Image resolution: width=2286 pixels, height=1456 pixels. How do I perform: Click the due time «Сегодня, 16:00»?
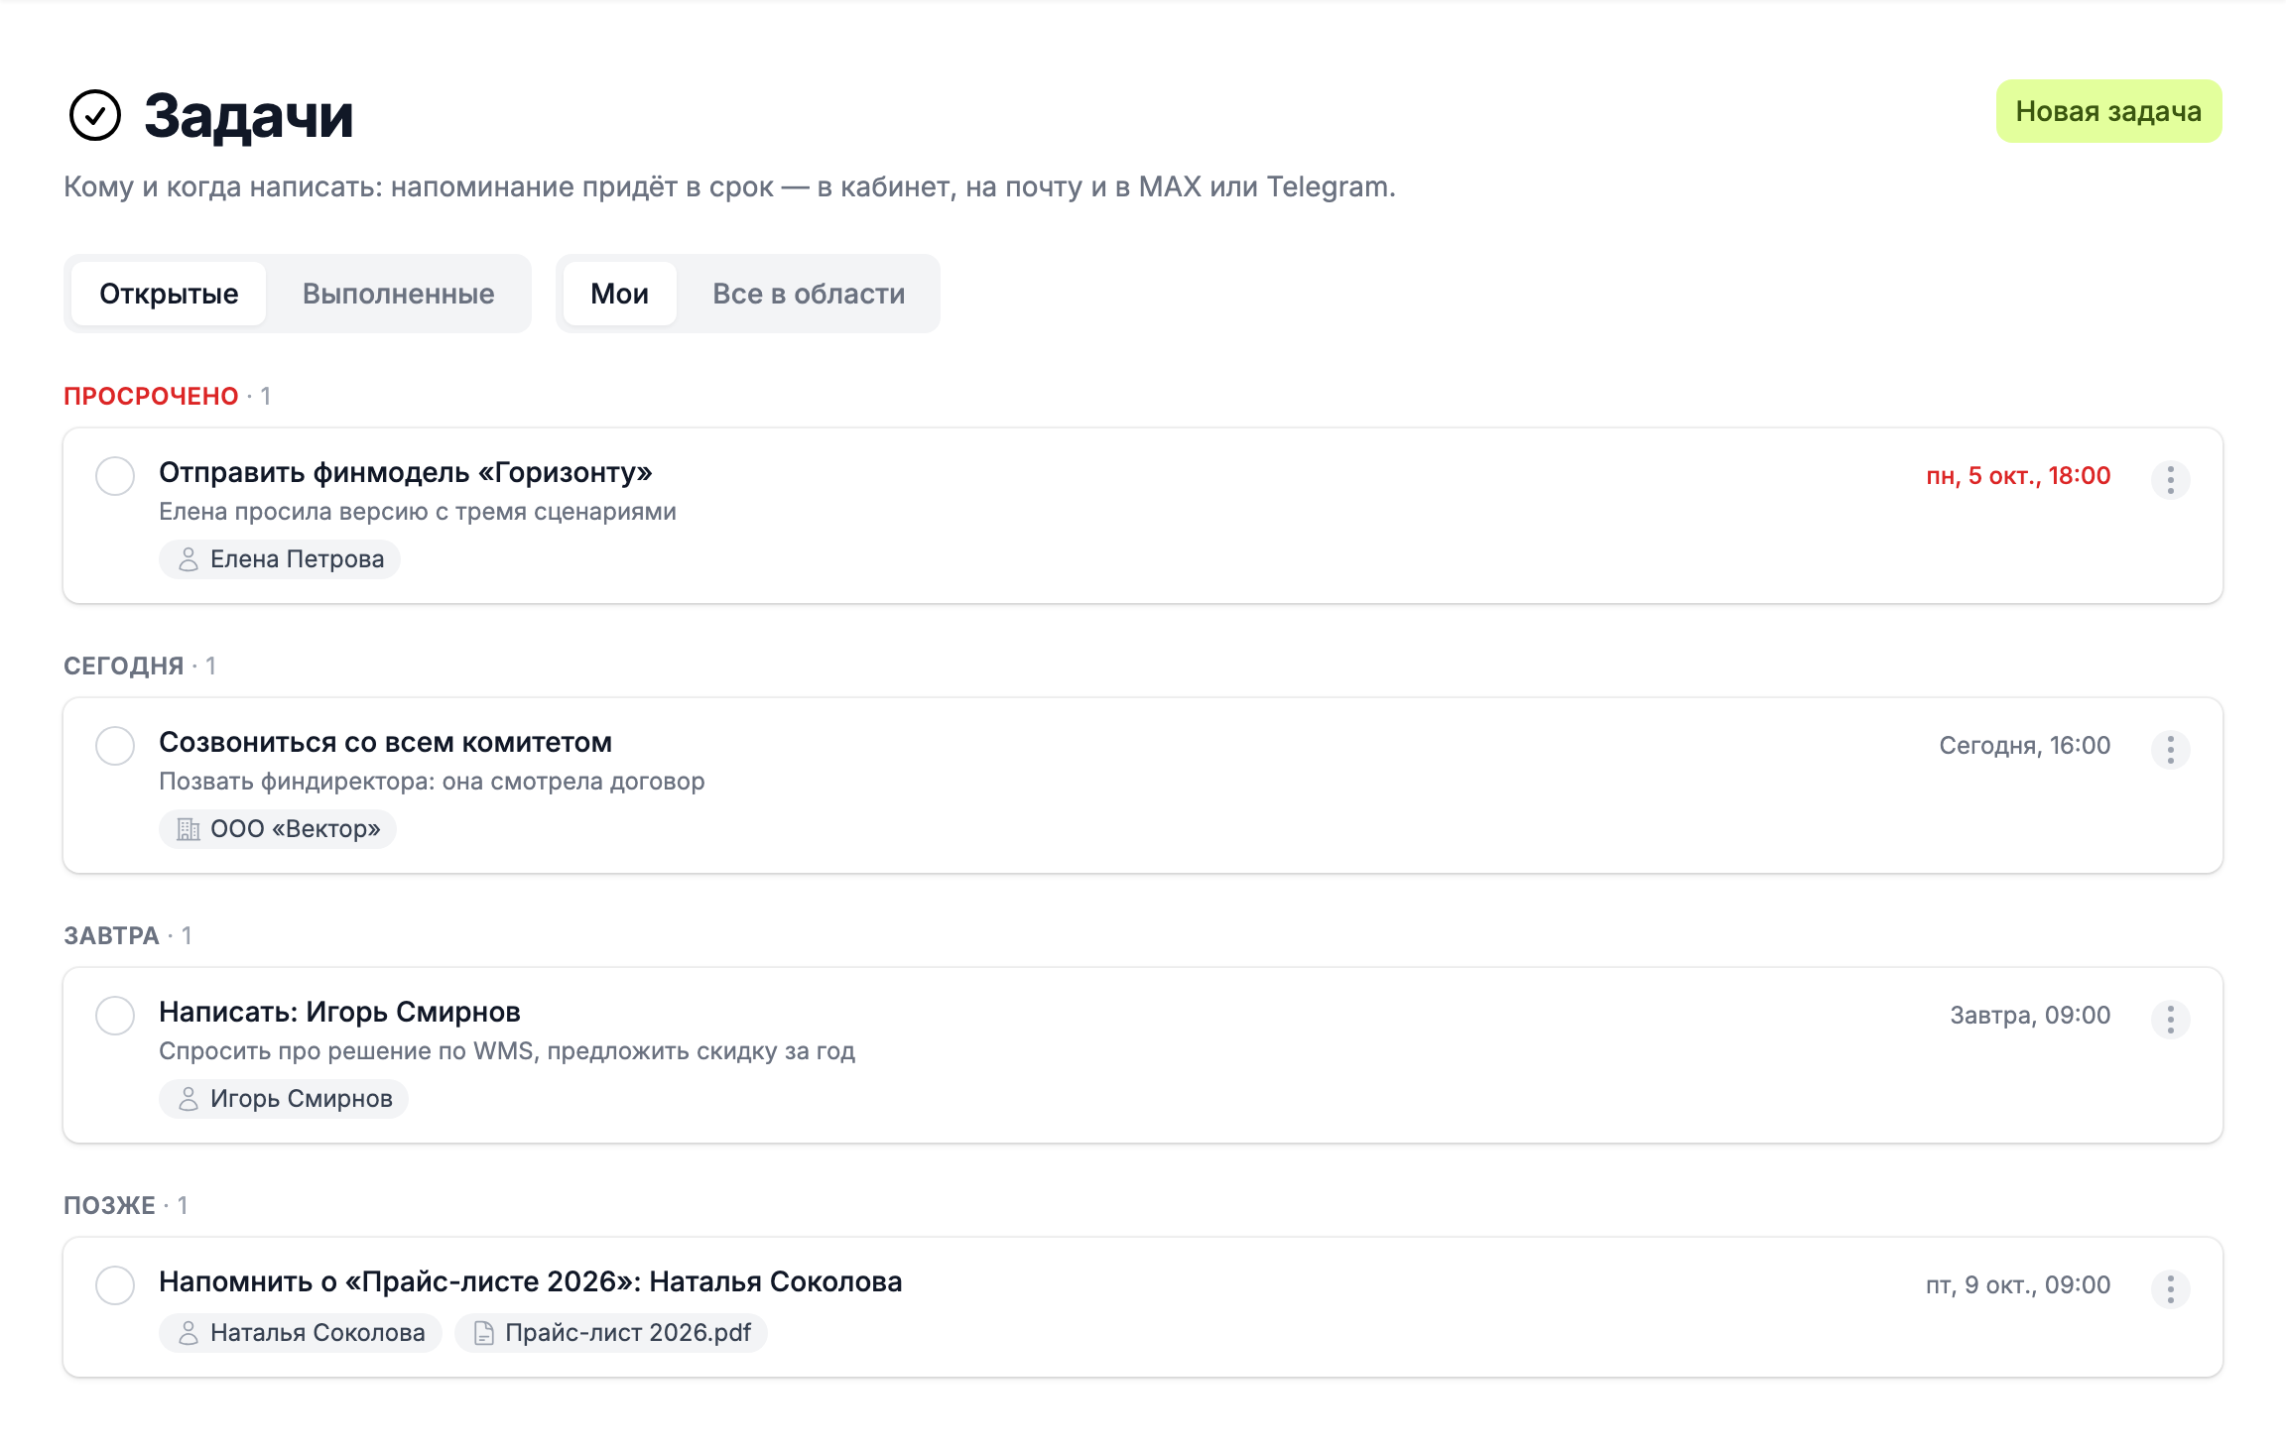click(x=2025, y=746)
